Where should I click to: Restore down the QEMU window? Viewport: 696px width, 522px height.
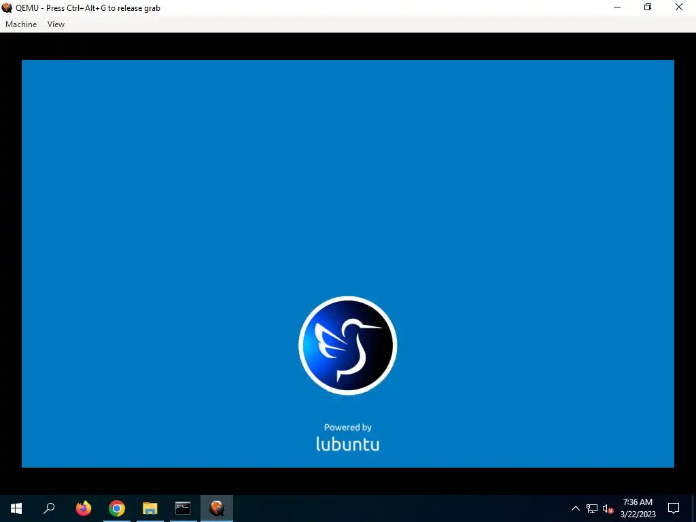coord(648,7)
